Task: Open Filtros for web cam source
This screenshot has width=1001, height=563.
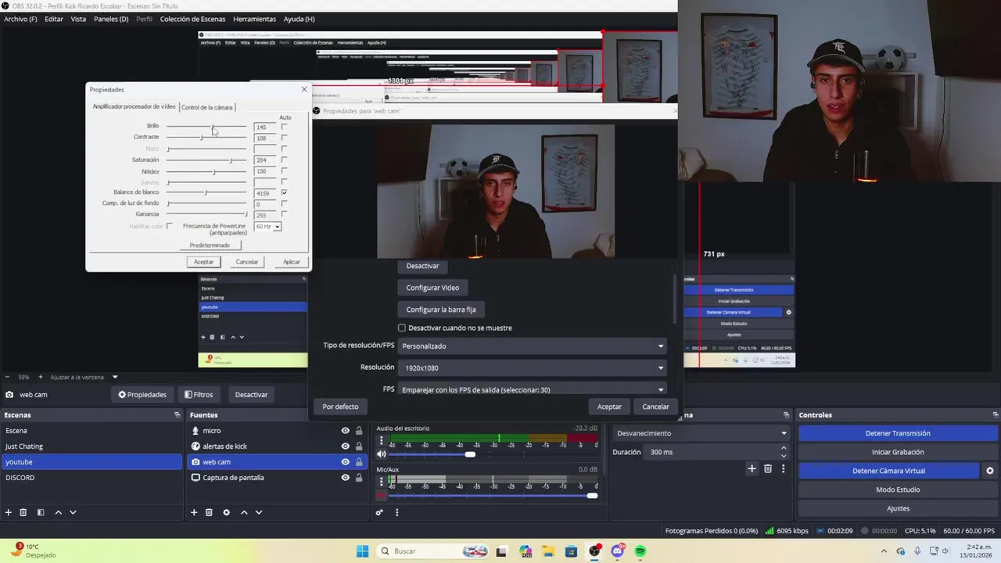Action: [199, 395]
